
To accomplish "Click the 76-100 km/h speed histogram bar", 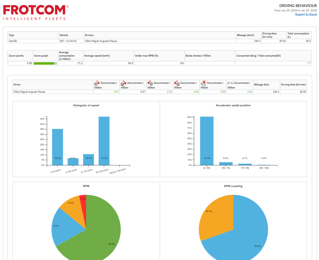I will (104, 141).
